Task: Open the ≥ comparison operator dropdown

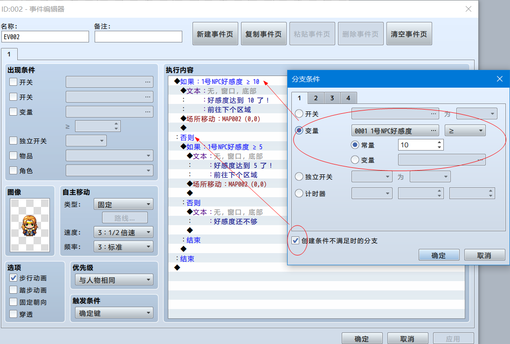Action: [x=465, y=131]
